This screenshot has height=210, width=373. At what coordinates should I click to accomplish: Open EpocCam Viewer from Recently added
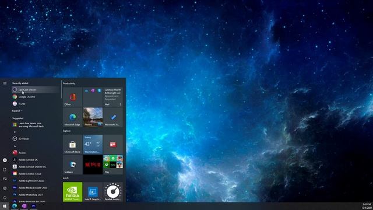[36, 90]
